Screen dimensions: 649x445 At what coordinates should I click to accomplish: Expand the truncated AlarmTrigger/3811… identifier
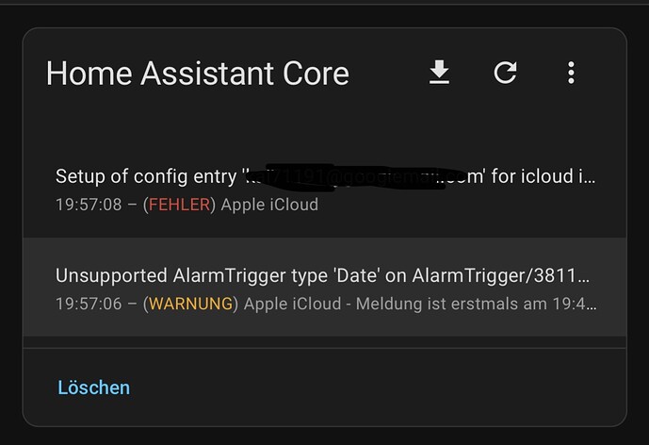pos(500,276)
